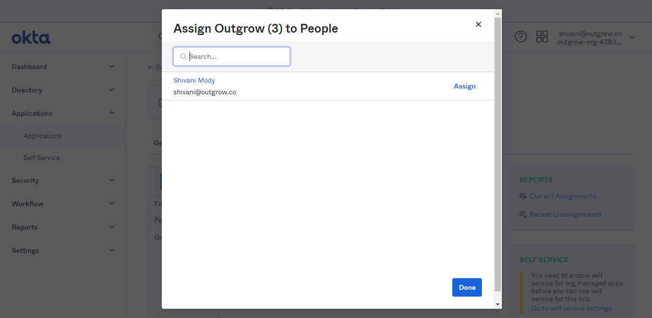Open the Recent Unassignments report link

pyautogui.click(x=566, y=214)
